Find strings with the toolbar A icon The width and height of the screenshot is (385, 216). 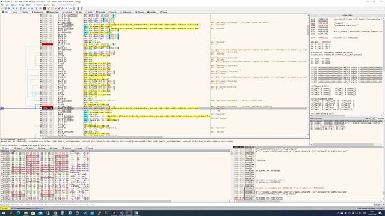tap(70, 8)
